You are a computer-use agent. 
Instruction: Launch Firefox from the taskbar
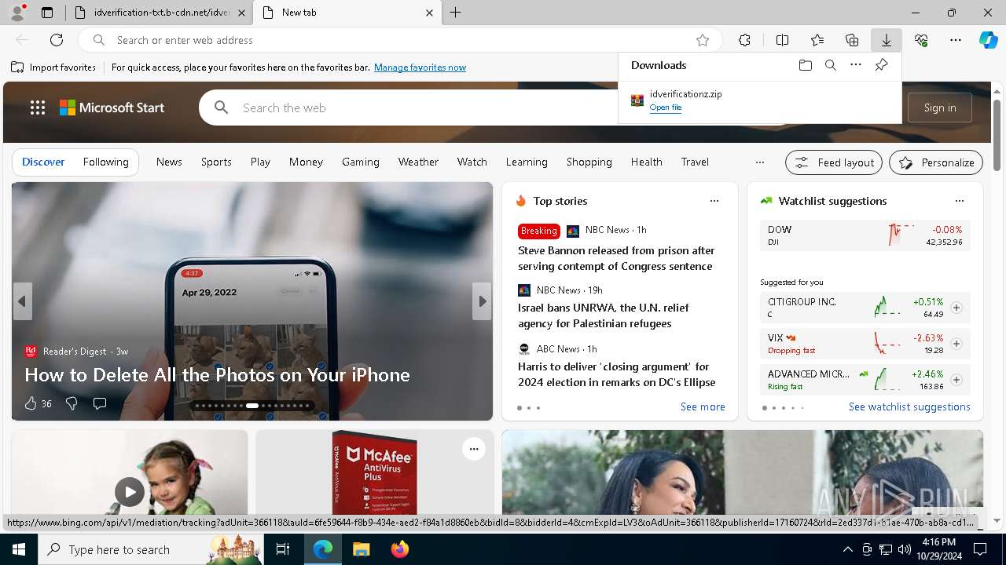tap(400, 549)
